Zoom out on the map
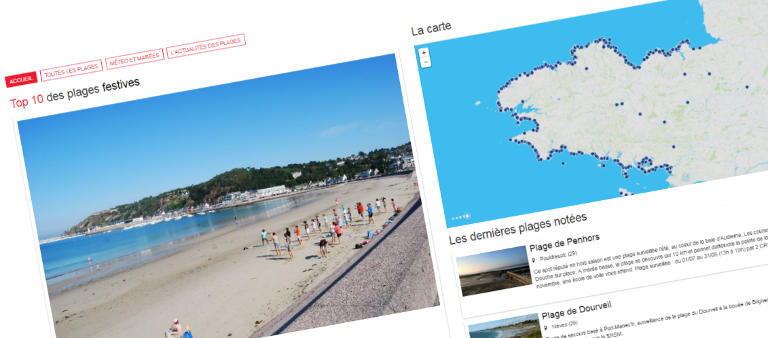768x338 pixels. [426, 62]
